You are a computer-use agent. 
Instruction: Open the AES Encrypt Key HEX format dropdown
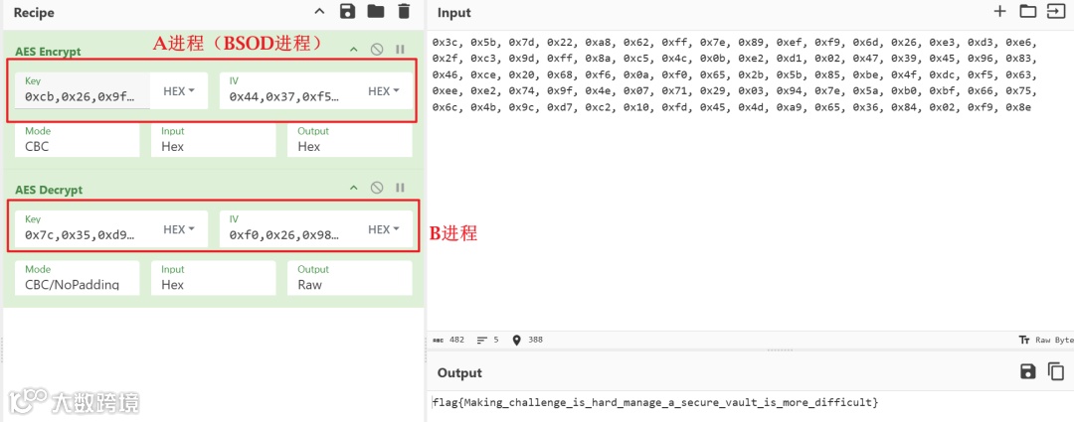(179, 91)
